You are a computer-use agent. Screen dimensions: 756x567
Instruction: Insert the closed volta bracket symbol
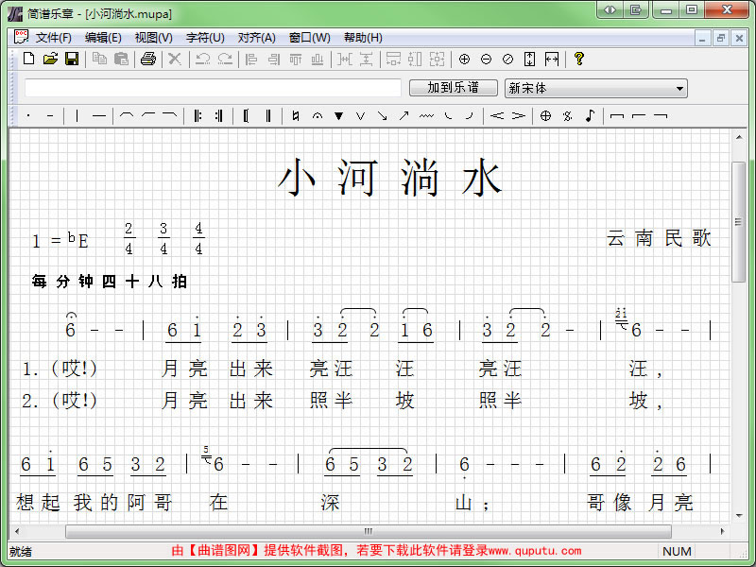coord(617,115)
